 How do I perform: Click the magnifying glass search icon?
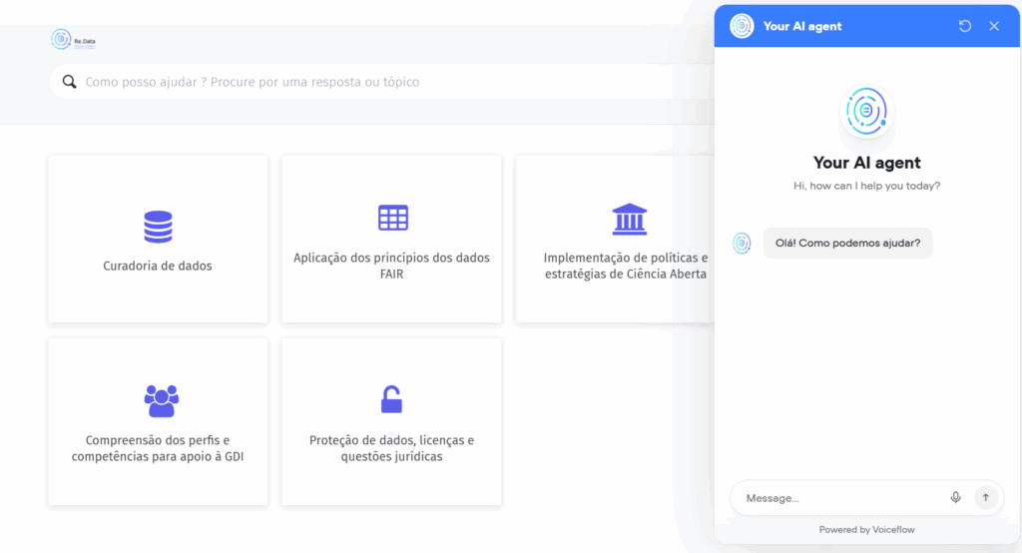(69, 82)
